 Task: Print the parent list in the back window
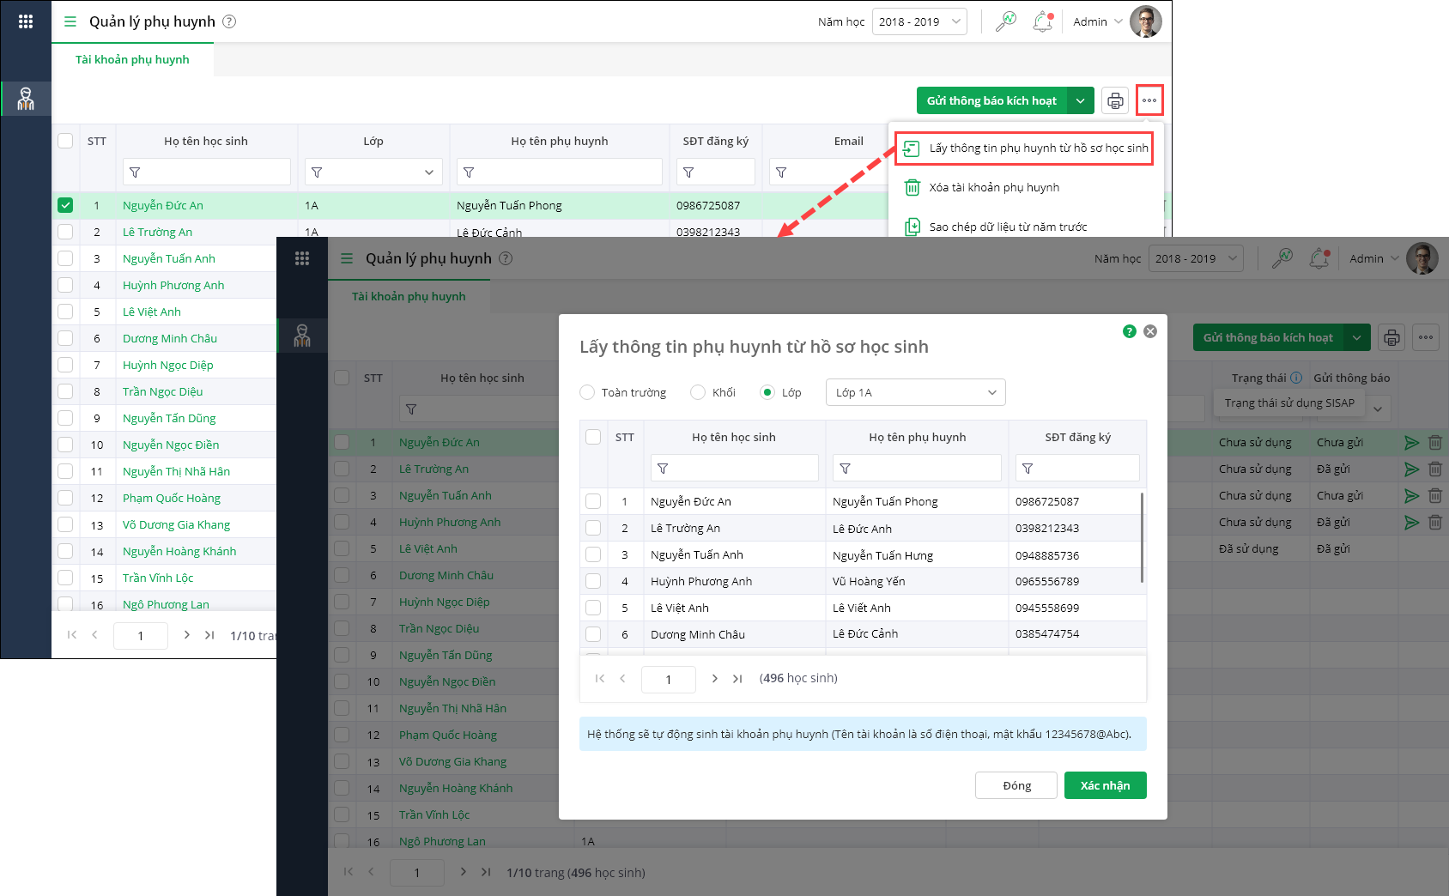coord(1115,100)
